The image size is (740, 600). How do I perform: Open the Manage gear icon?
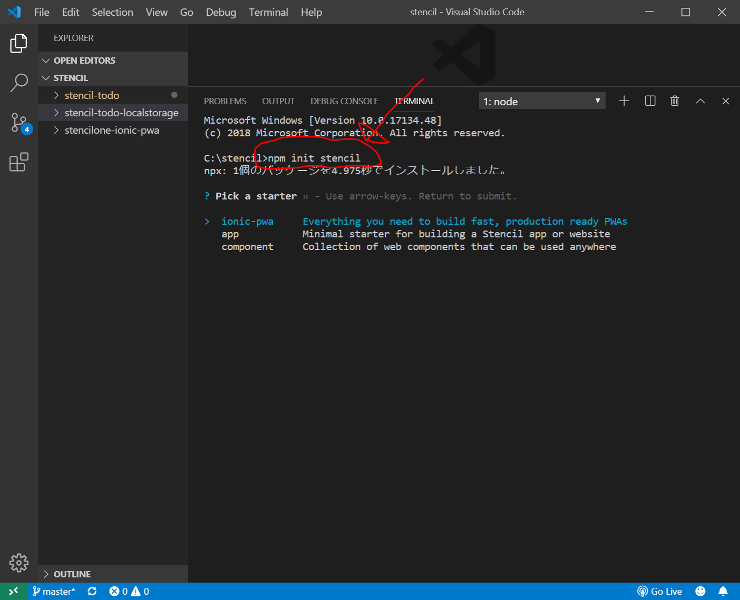(19, 563)
